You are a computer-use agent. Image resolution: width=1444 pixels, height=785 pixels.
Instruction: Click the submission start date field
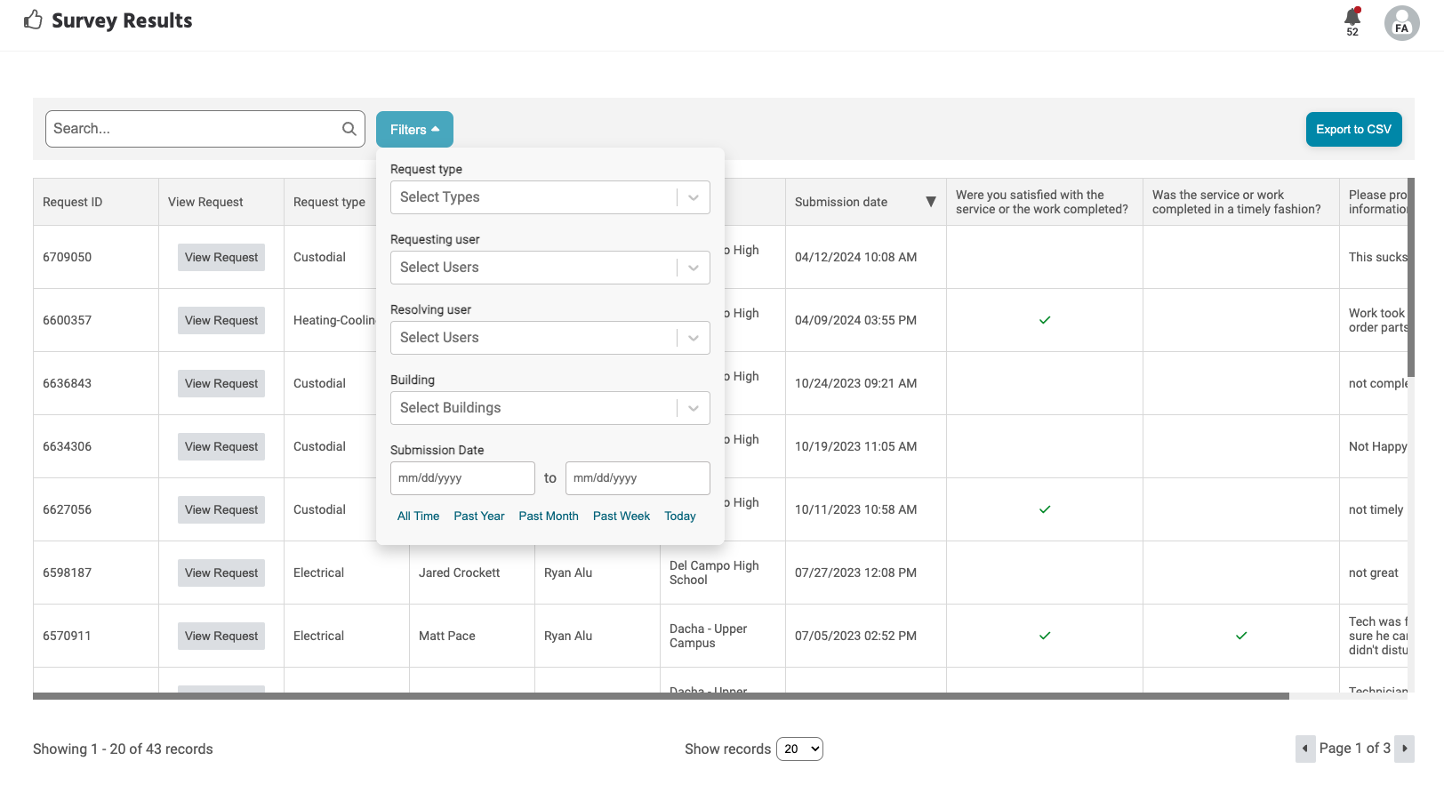click(x=462, y=478)
